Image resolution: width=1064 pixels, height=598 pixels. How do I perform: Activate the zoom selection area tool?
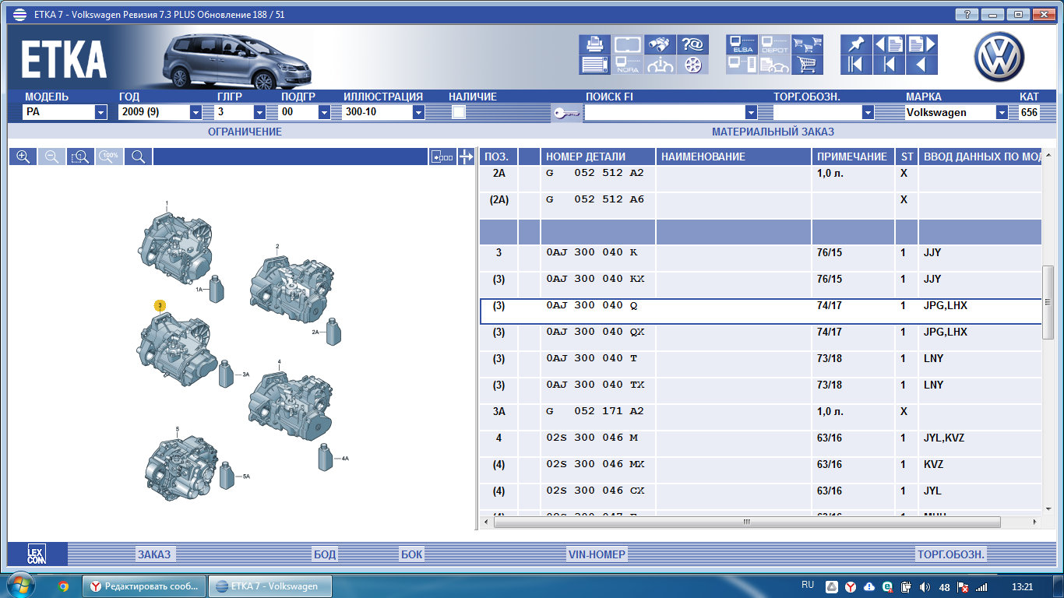(80, 157)
